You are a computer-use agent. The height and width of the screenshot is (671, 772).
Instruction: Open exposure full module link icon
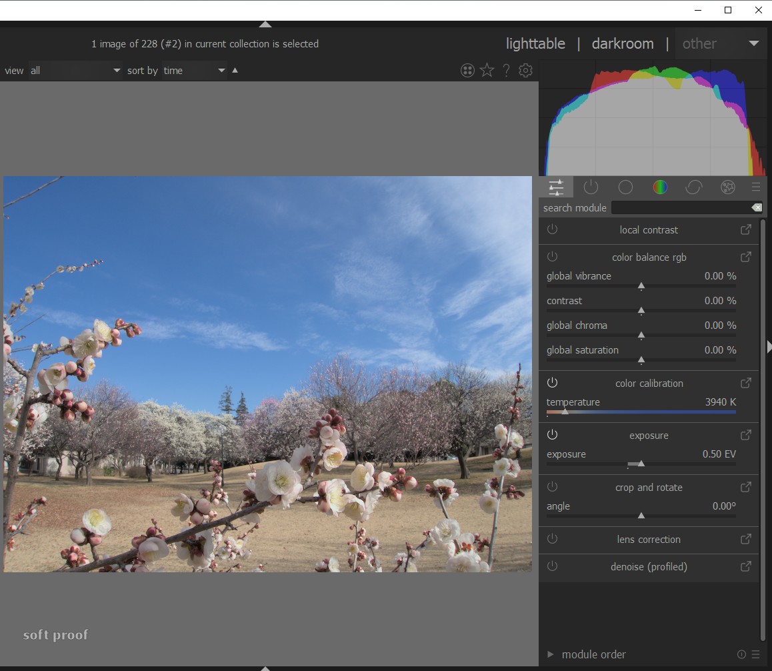[x=746, y=436]
